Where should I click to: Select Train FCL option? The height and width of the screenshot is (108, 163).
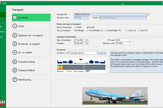pos(139,31)
